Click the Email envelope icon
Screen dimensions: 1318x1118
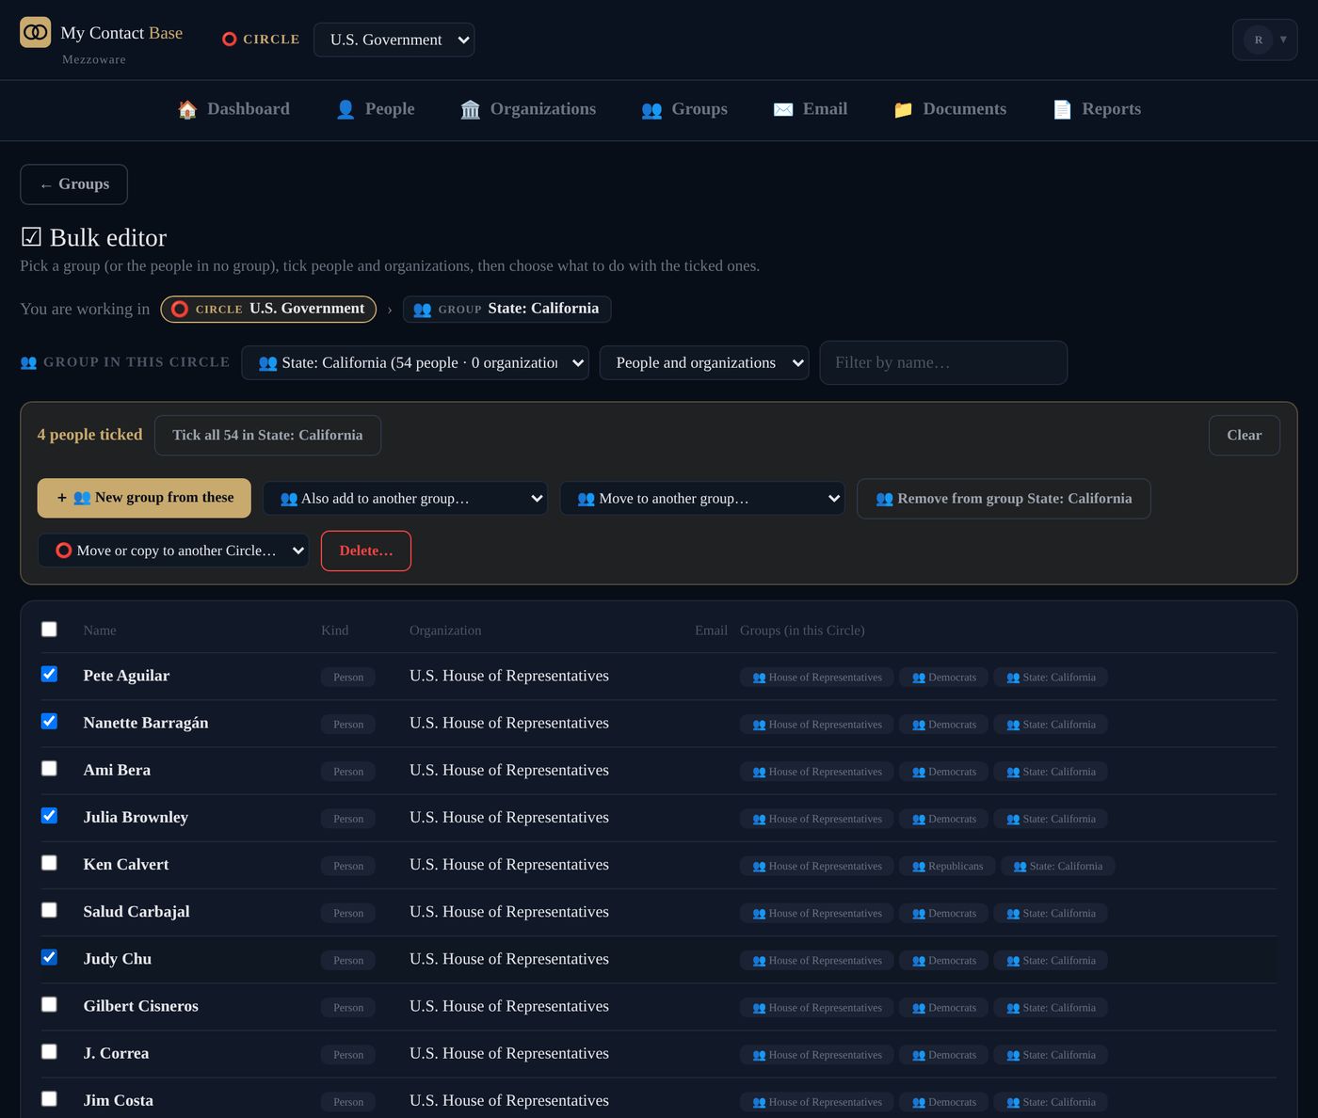[783, 109]
